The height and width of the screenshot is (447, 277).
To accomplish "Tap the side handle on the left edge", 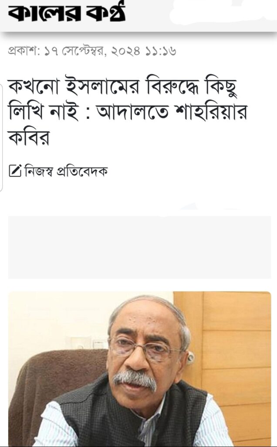I will (1, 138).
